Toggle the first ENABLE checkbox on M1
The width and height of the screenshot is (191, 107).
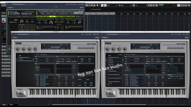pos(56,22)
